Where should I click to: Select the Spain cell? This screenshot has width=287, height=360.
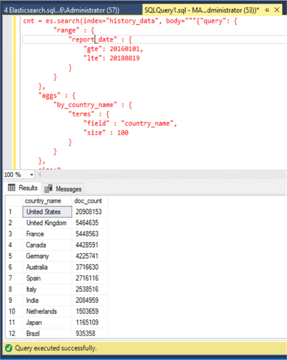tap(47, 278)
